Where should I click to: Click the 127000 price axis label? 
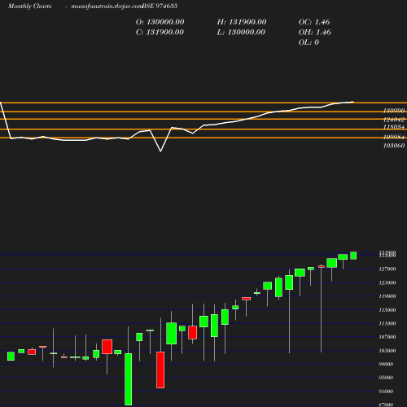387,269
